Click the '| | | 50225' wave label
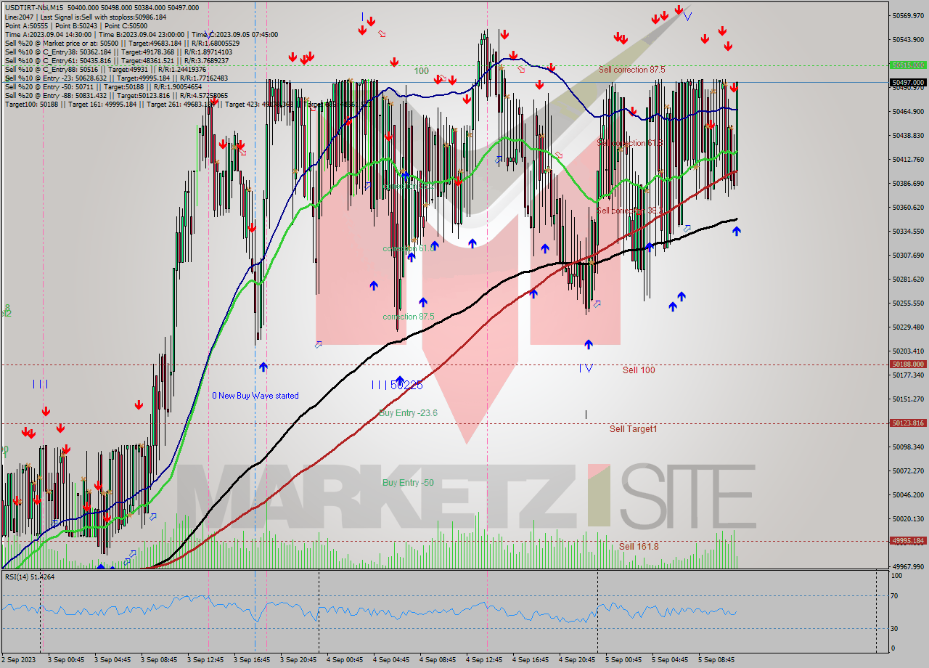 [x=397, y=385]
